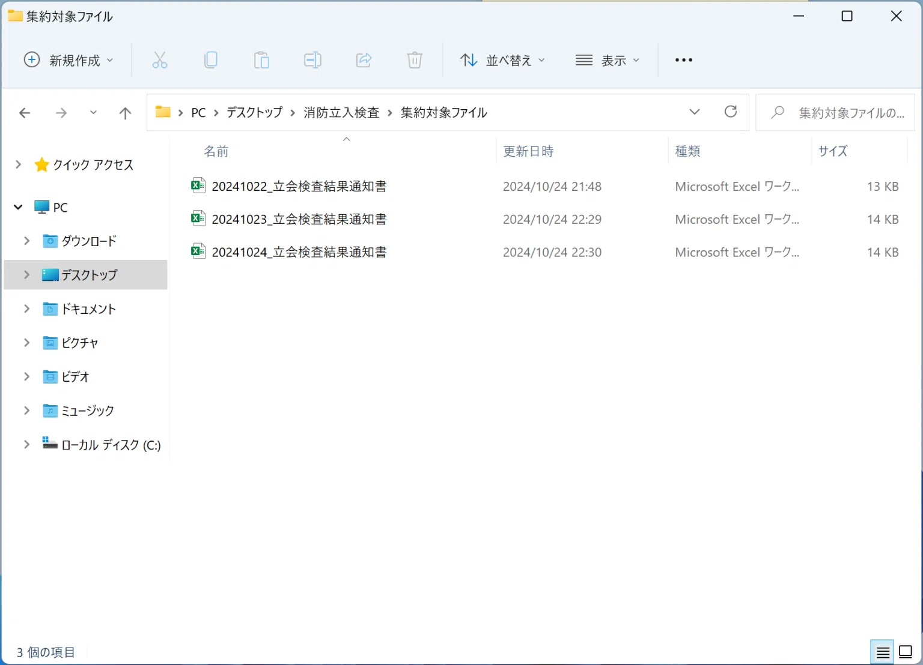Sort by the 更新日時 column header

[528, 151]
